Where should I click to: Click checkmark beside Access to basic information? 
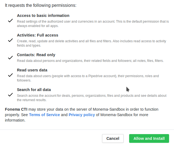click(x=10, y=20)
